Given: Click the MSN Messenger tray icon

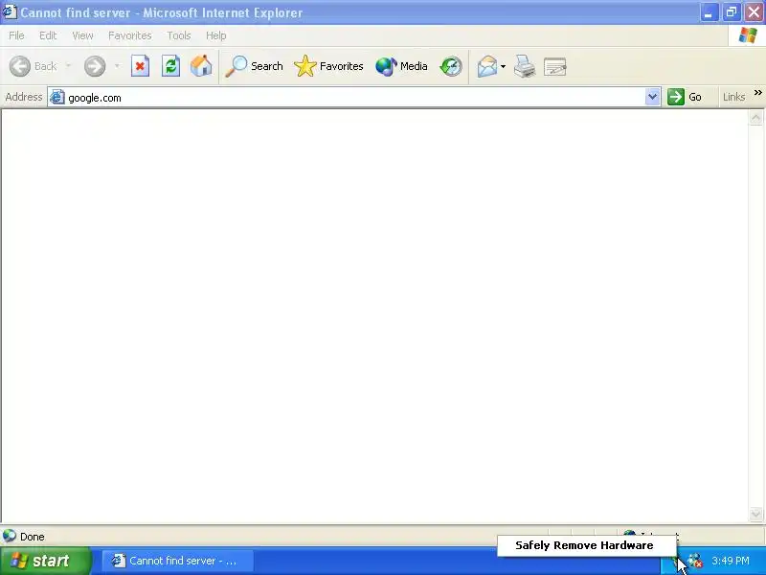Looking at the screenshot, I should click(695, 561).
